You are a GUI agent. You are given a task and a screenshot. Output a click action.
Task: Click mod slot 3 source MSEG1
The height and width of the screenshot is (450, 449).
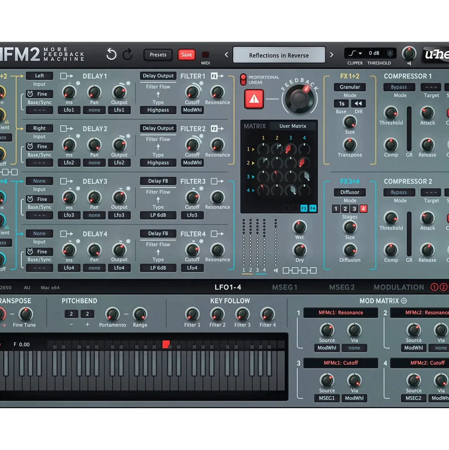pos(327,398)
